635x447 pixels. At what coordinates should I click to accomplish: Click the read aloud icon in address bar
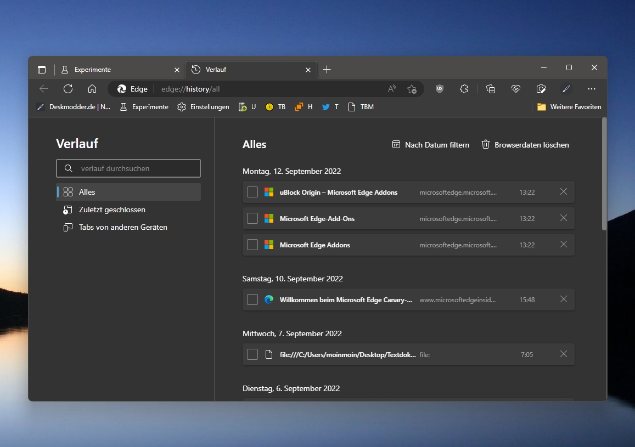pyautogui.click(x=392, y=89)
